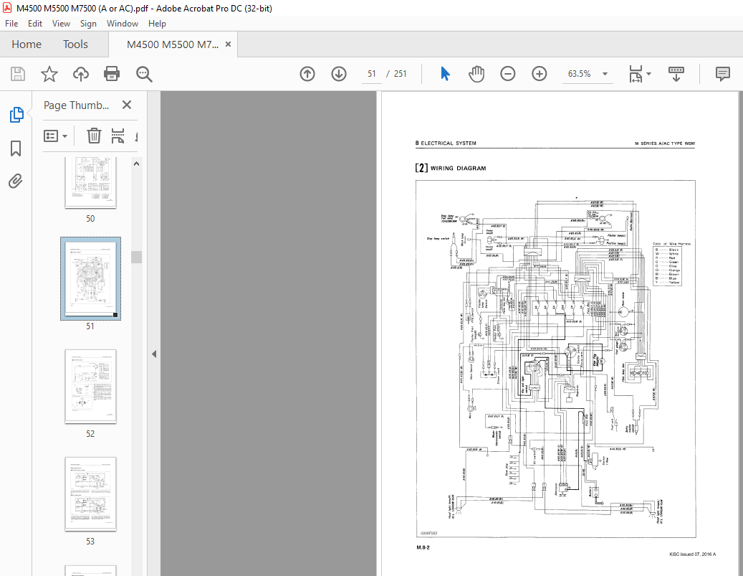
Task: Print the document
Action: (112, 74)
